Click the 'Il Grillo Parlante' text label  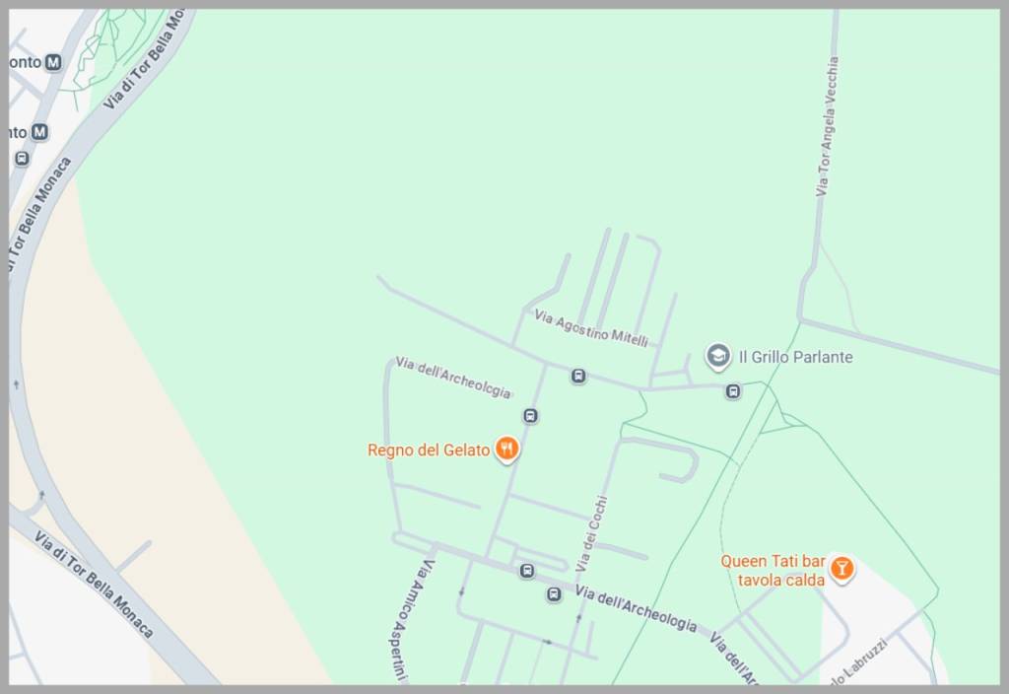[x=796, y=357]
